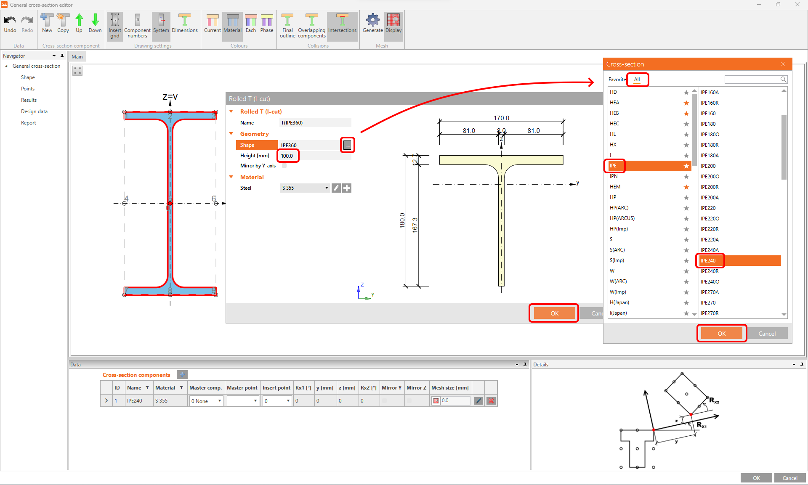
Task: Enable the Mirror by Y-axis checkbox
Action: [x=284, y=166]
